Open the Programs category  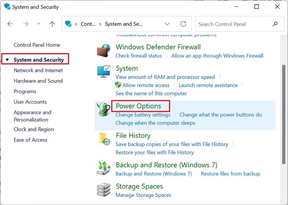(25, 91)
